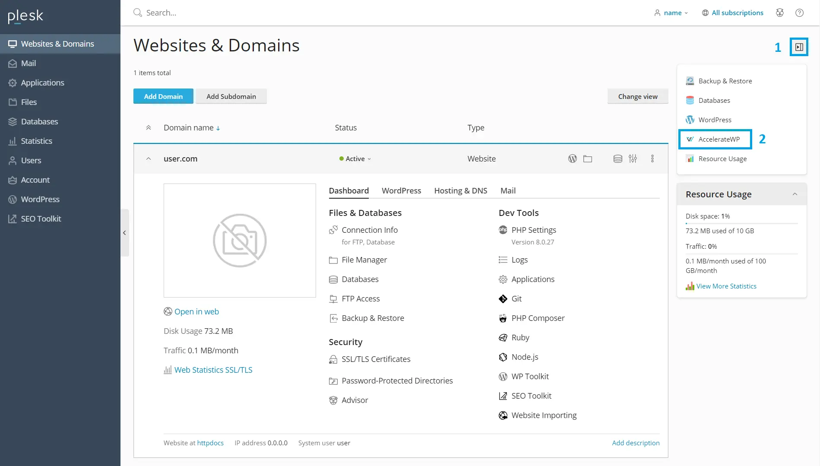Open the database icon in user.com row
The image size is (820, 466).
pyautogui.click(x=617, y=159)
